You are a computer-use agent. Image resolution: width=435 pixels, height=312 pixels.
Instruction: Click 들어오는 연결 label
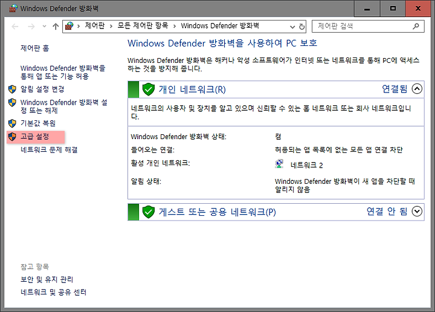pos(153,150)
